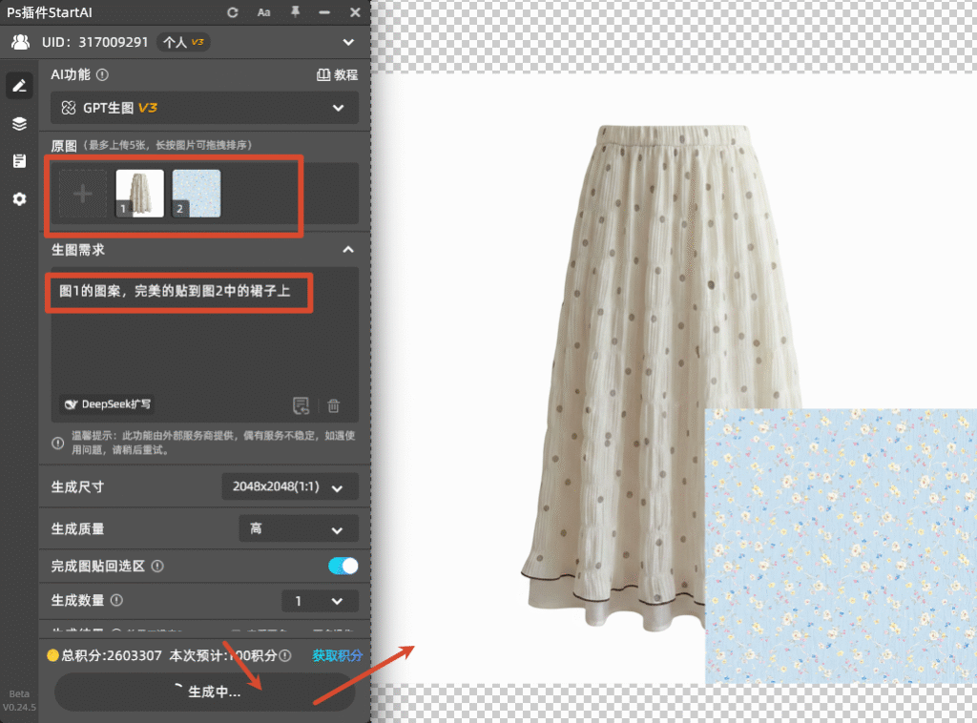Open the task records sidebar icon

pos(19,160)
